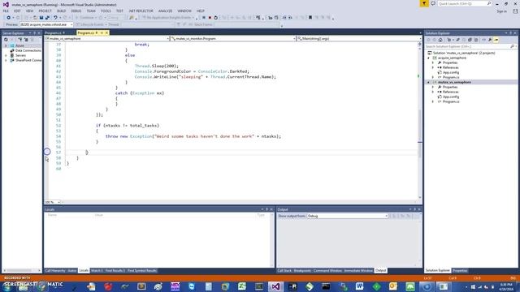Click the Excel taskbar icon
520x292 pixels.
point(242,286)
